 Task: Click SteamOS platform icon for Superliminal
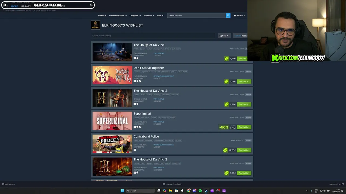(140, 127)
